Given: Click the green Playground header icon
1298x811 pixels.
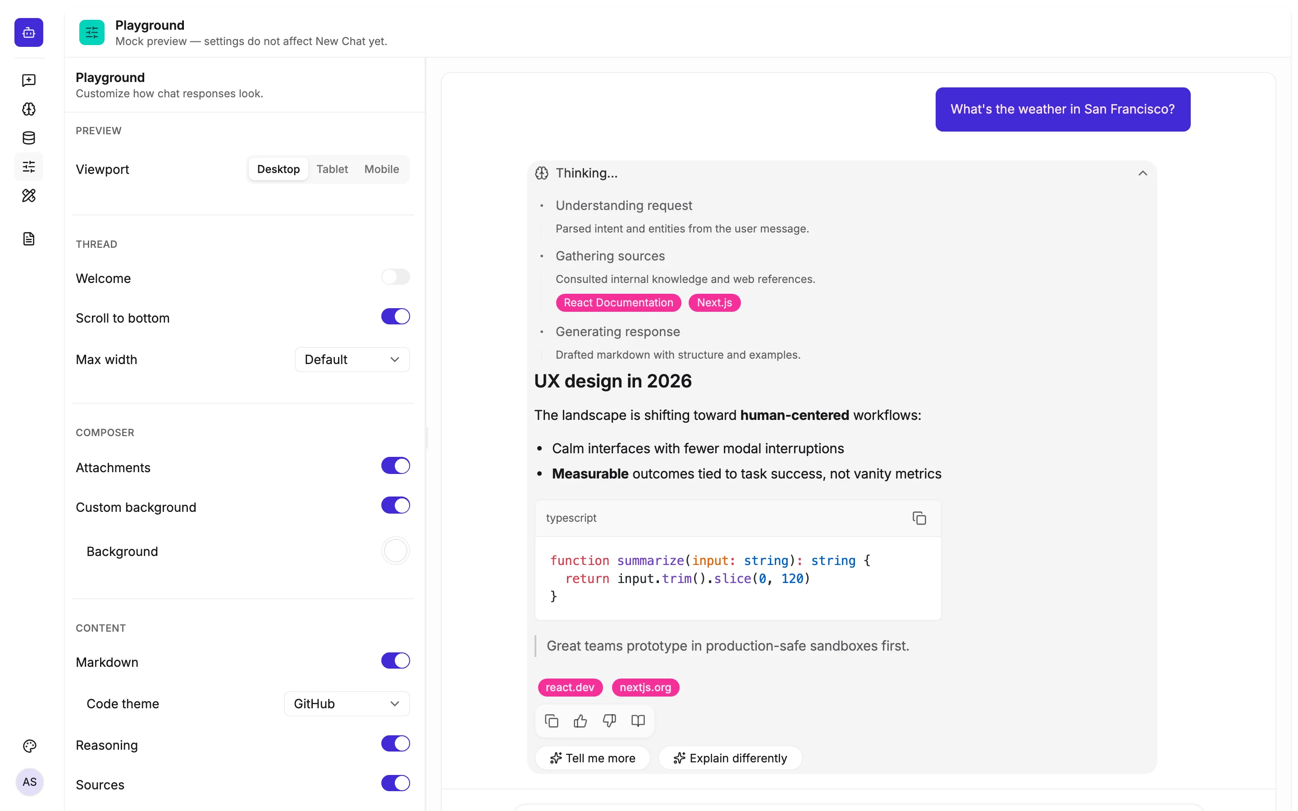Looking at the screenshot, I should point(92,33).
